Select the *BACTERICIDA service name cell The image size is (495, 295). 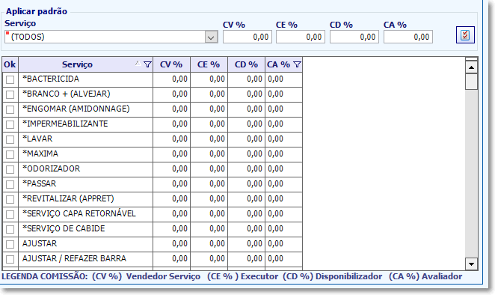tap(86, 79)
